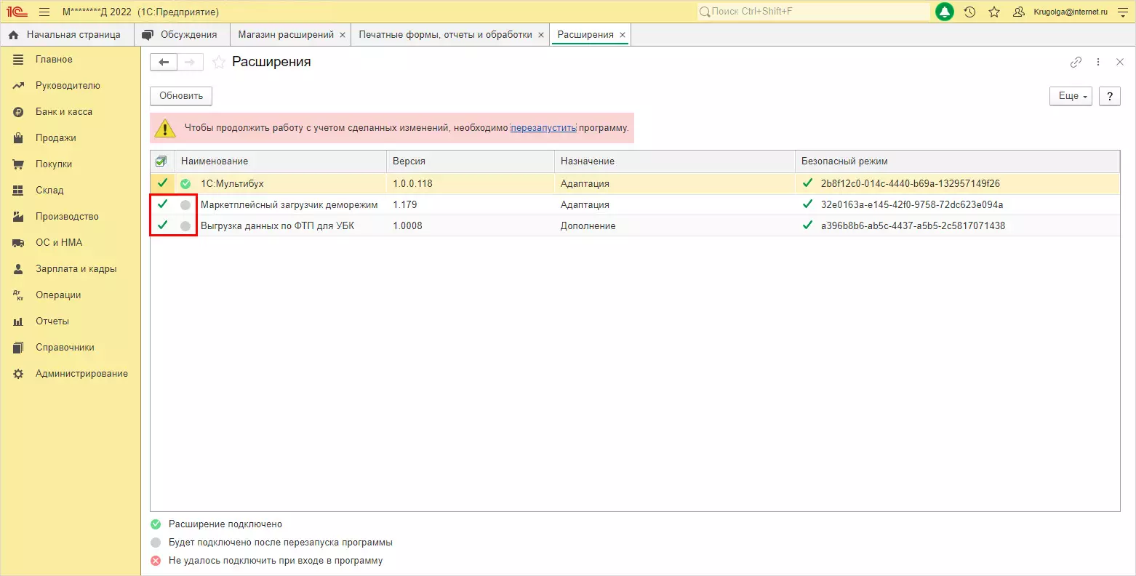Open favorites star icon in title bar
The image size is (1136, 576).
click(x=994, y=12)
